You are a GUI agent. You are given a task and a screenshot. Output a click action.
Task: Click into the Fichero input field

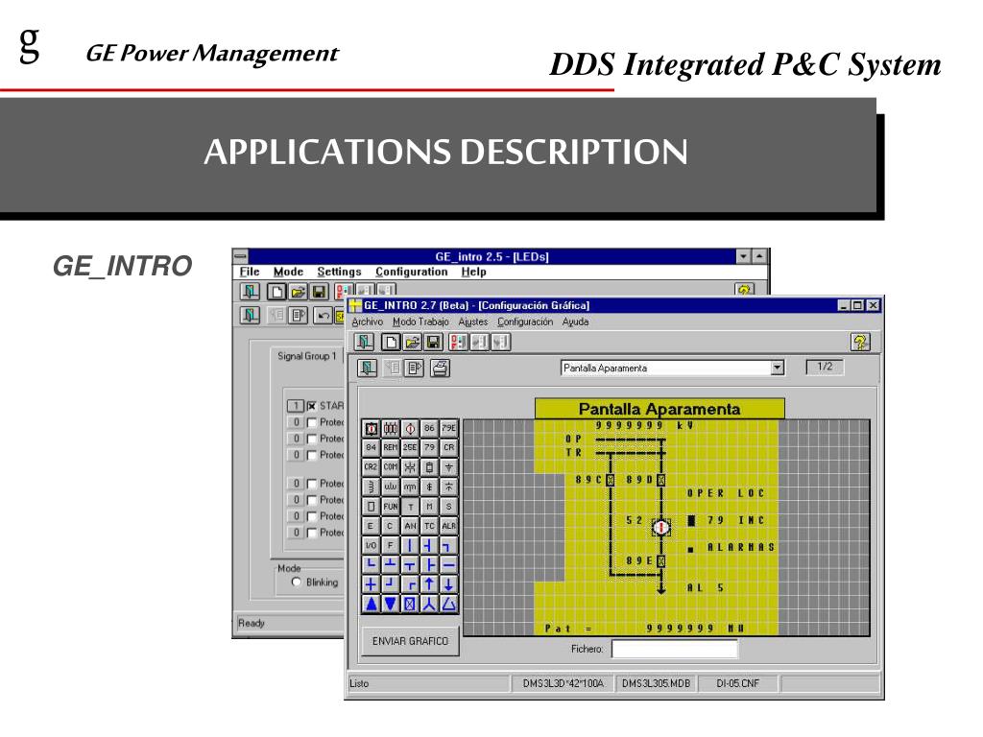click(x=675, y=649)
